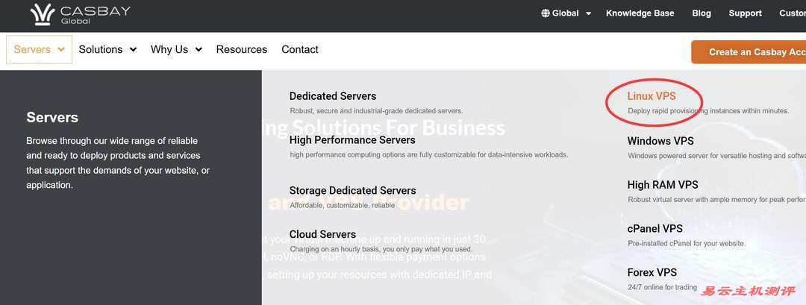Choose cPanel VPS from the menu
Image resolution: width=806 pixels, height=305 pixels.
point(655,228)
